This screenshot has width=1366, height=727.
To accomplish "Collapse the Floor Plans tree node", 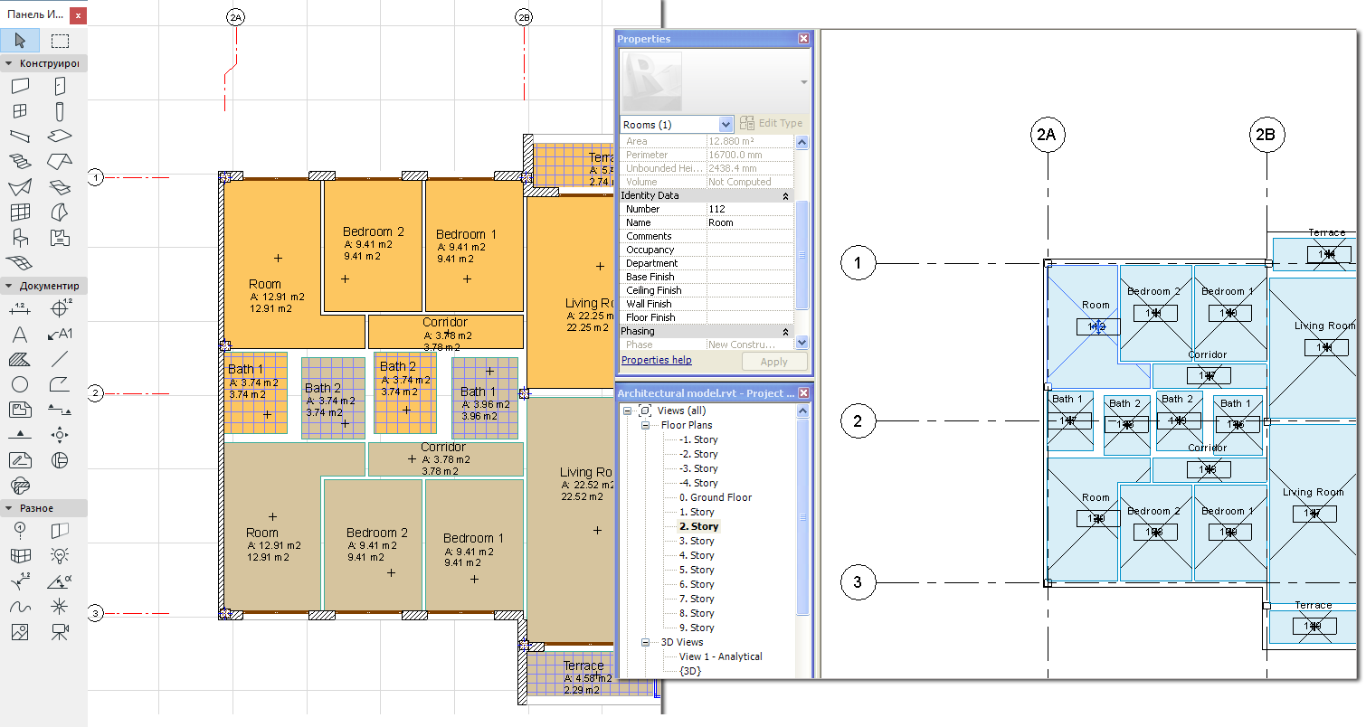I will click(x=646, y=425).
